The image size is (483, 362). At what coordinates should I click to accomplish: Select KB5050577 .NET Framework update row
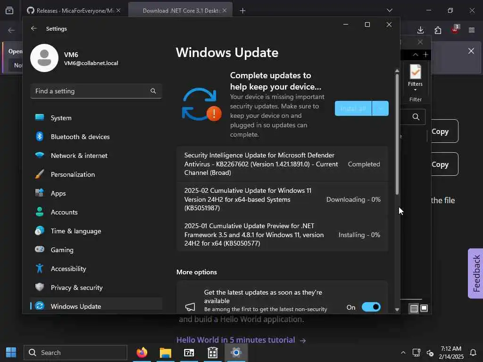(282, 235)
